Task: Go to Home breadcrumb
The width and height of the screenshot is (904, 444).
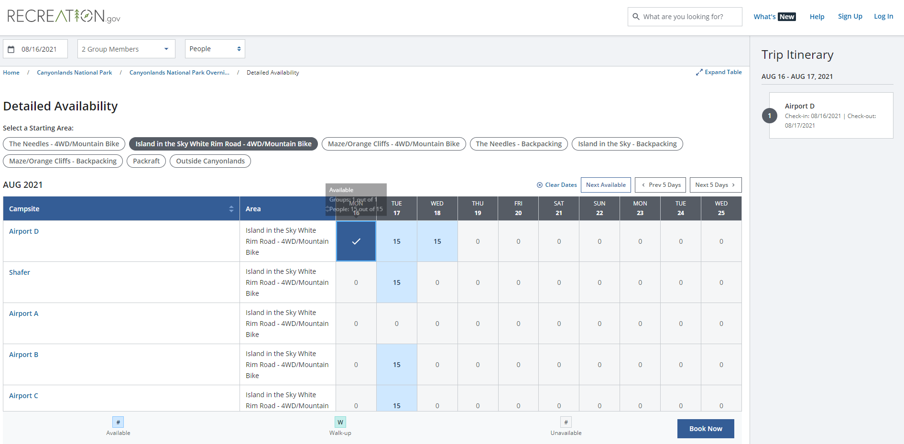Action: click(x=11, y=73)
